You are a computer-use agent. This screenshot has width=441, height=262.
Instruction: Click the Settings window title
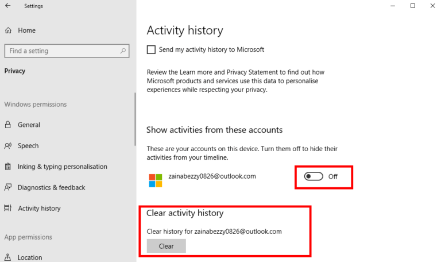(x=33, y=6)
